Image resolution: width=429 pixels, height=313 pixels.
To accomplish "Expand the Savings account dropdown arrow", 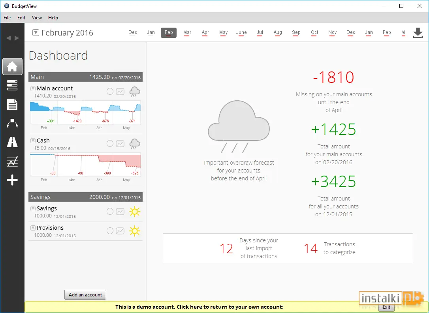I will [x=33, y=208].
